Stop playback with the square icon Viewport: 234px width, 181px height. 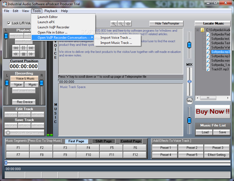tap(23, 54)
